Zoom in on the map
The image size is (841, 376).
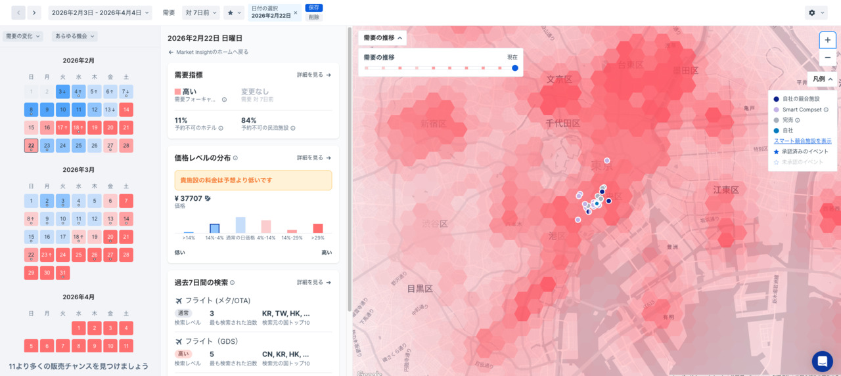[x=827, y=40]
